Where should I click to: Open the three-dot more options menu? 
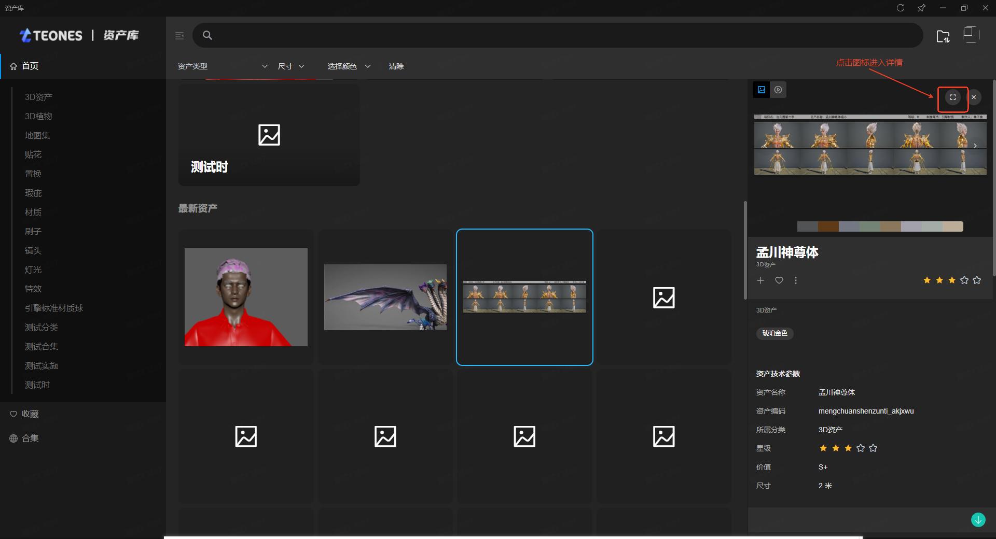[x=796, y=280]
